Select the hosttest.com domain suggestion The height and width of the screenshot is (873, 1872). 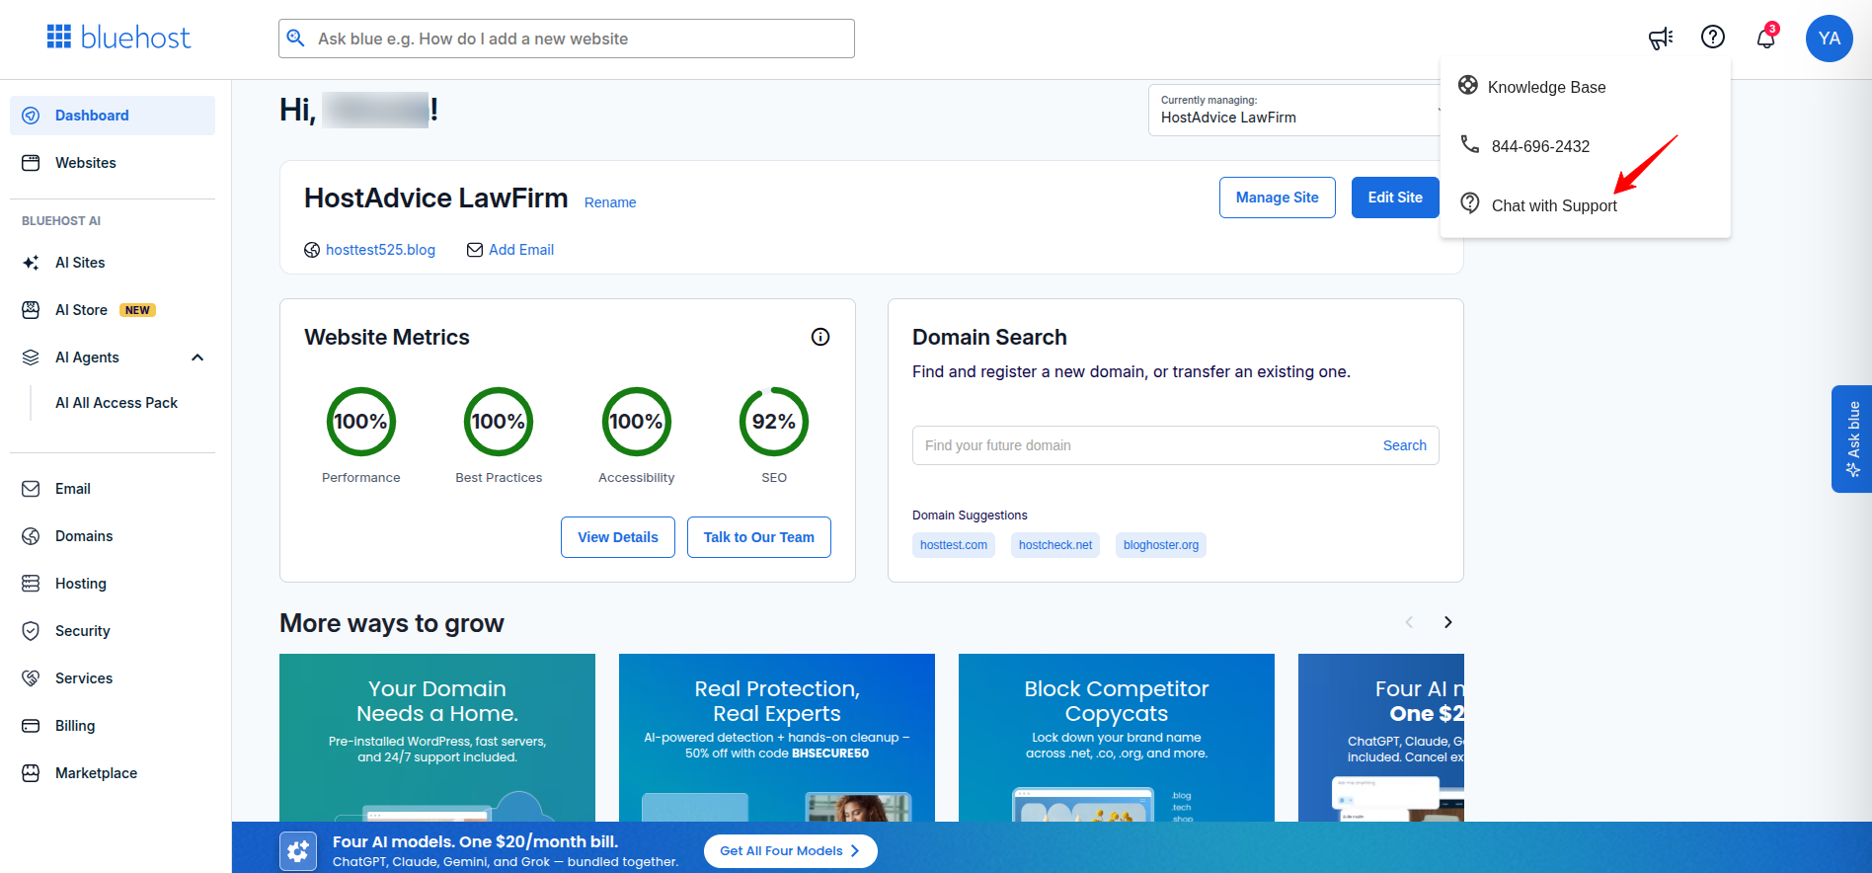(954, 545)
